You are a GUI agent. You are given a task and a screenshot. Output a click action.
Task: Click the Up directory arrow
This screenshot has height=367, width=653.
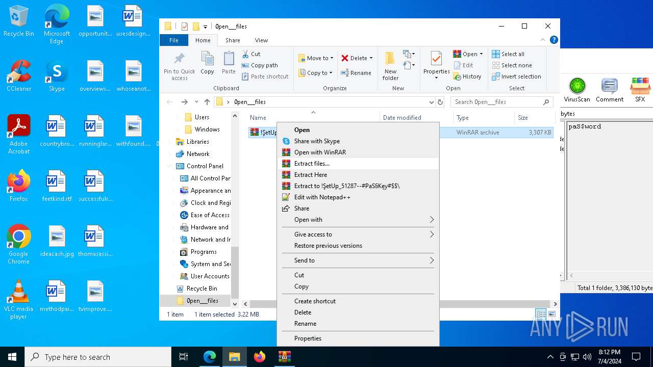(x=207, y=102)
